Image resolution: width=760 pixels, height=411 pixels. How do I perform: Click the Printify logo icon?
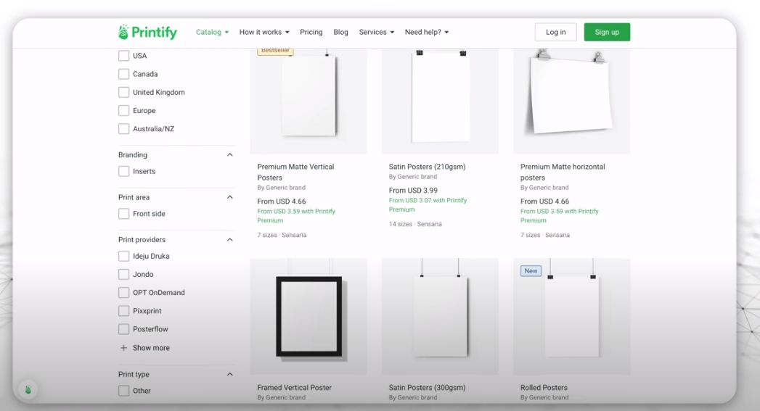click(x=123, y=32)
